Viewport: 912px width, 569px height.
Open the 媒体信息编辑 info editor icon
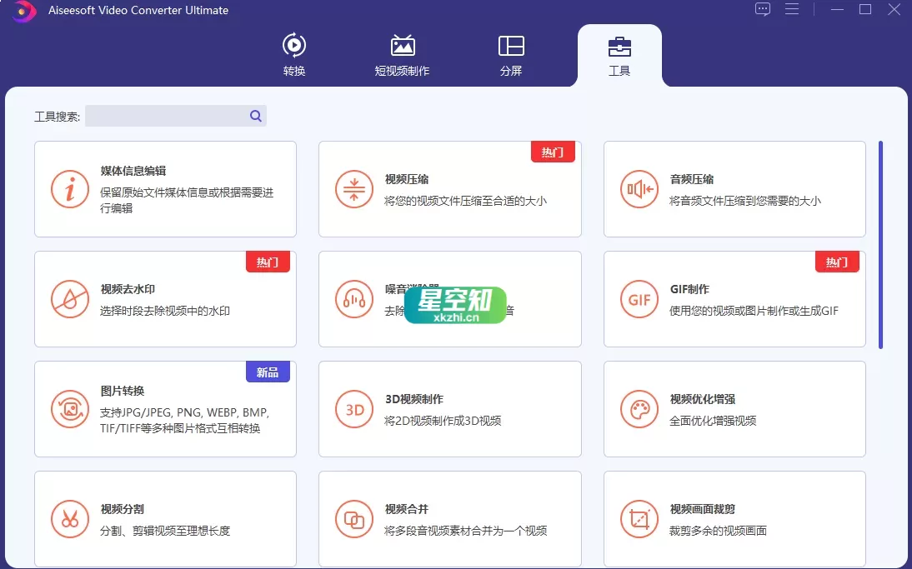click(x=70, y=189)
